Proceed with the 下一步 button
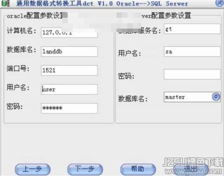224x176 pixels. coord(85,169)
